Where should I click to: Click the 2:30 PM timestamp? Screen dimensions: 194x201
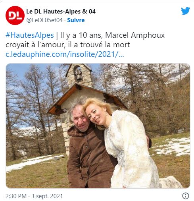[16, 196]
